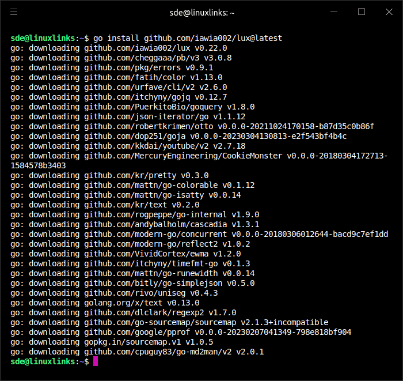Click the cpuguy83/go-md2man/v2 v2.0.1 line
The image size is (403, 381).
pos(137,352)
